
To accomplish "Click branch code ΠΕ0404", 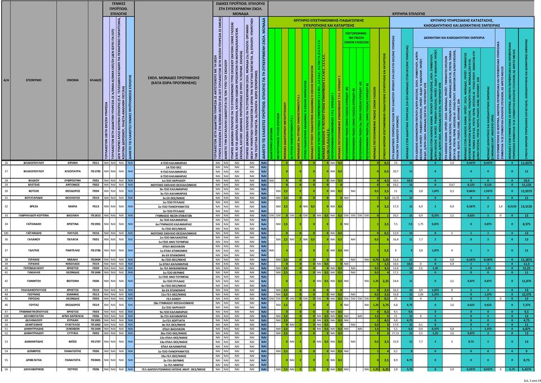I will click(x=96, y=259).
